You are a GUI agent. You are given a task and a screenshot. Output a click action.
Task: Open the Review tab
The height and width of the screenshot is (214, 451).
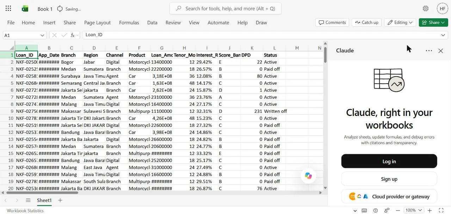pyautogui.click(x=173, y=22)
